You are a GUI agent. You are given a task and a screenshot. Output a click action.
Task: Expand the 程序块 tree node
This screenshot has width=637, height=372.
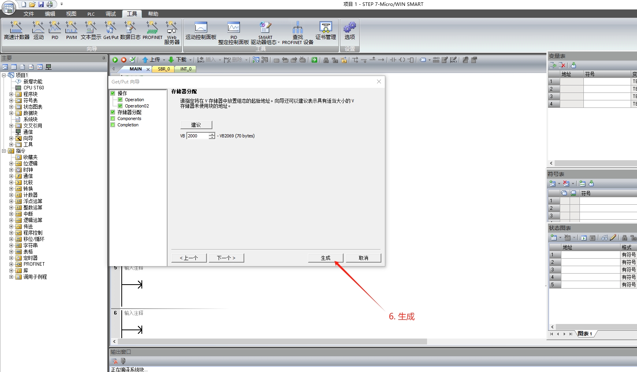(11, 94)
